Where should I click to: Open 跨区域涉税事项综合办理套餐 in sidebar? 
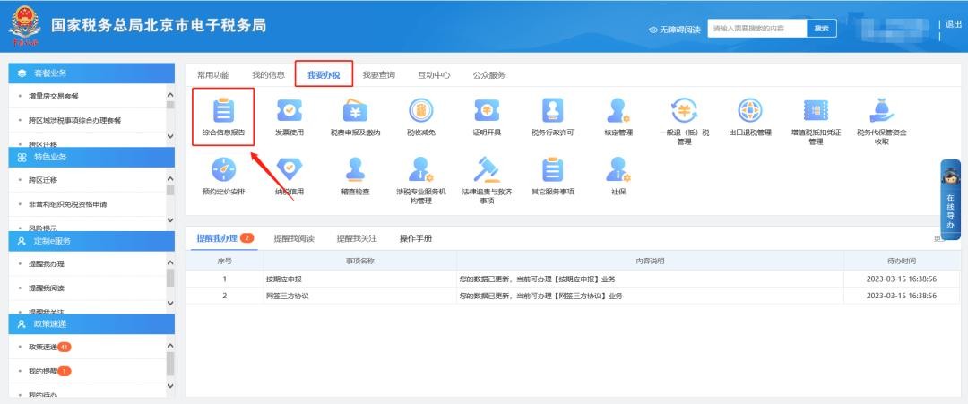(x=75, y=119)
